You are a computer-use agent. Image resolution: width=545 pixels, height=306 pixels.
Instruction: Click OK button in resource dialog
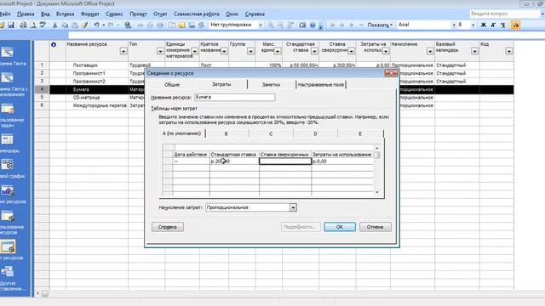pyautogui.click(x=340, y=227)
